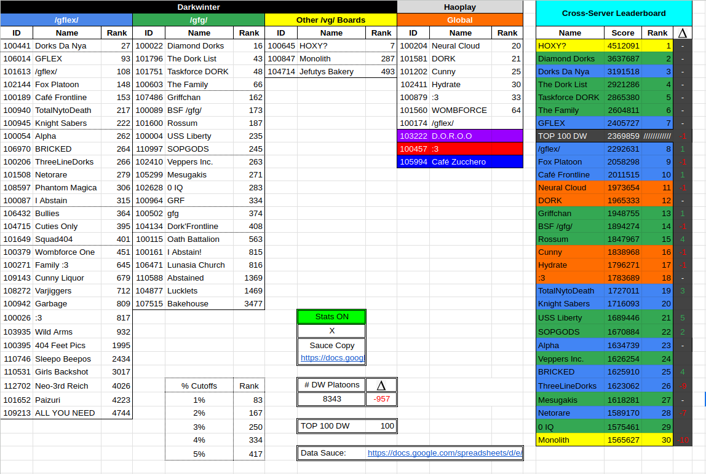
Task: Select the Phantom Magica cell
Action: pyautogui.click(x=67, y=187)
